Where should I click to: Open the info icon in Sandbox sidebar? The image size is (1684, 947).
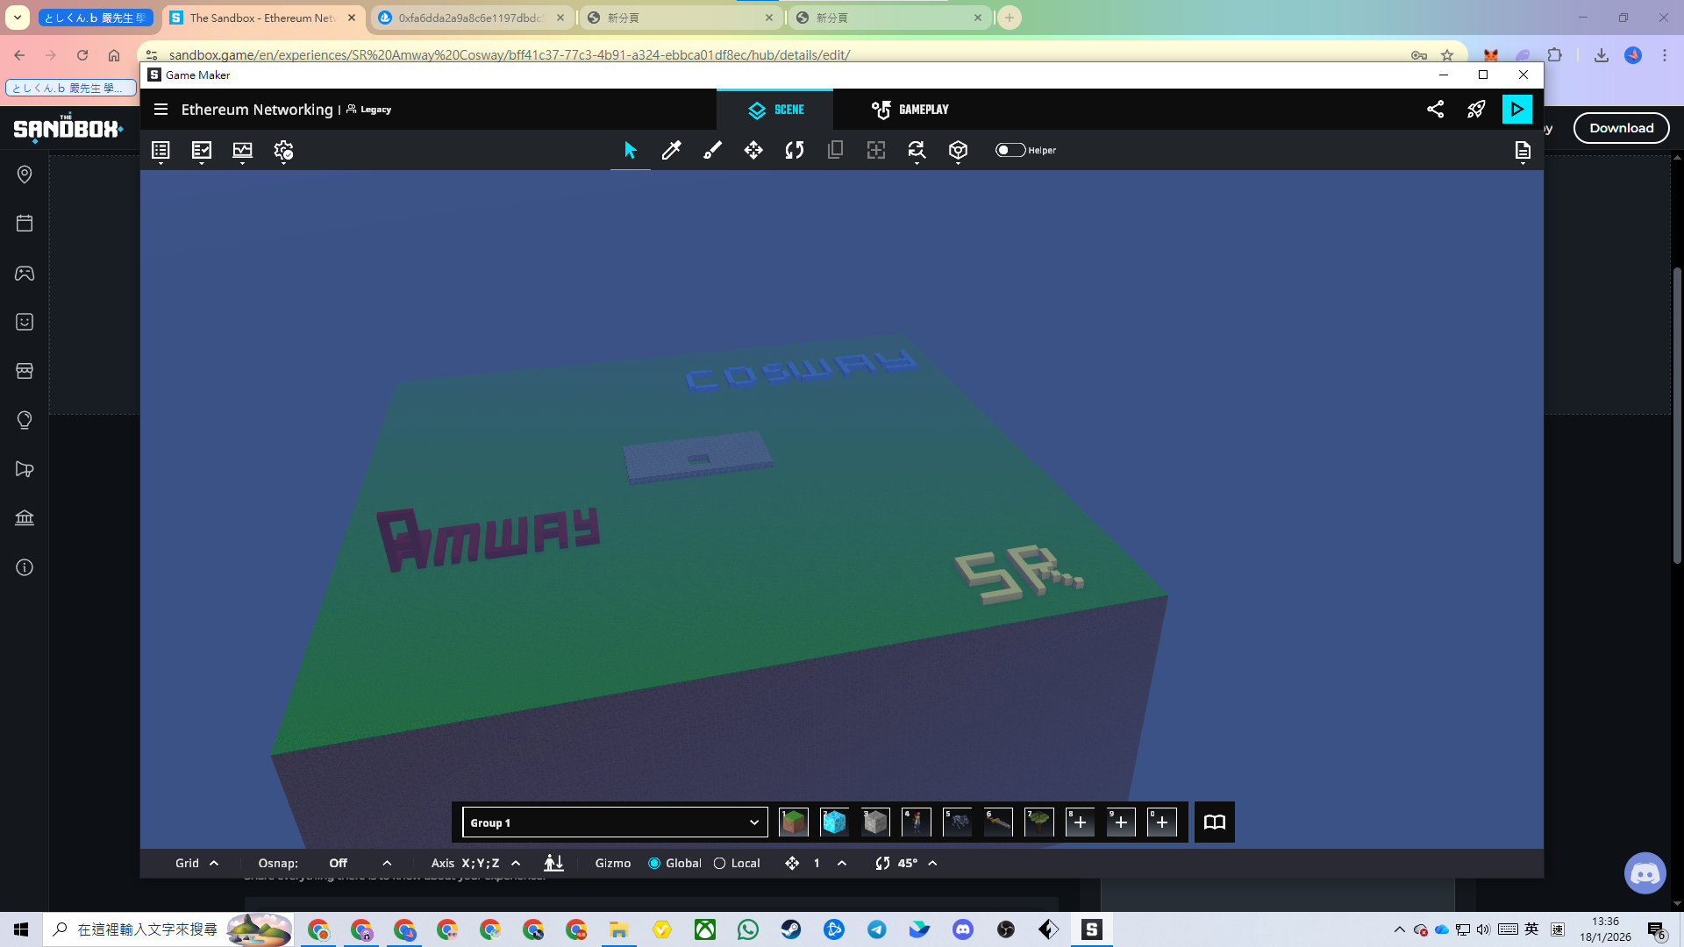tap(25, 567)
